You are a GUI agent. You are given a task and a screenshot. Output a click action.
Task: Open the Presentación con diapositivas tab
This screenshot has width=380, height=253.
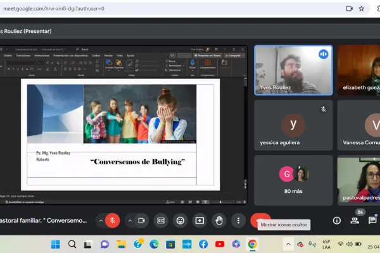(70, 56)
